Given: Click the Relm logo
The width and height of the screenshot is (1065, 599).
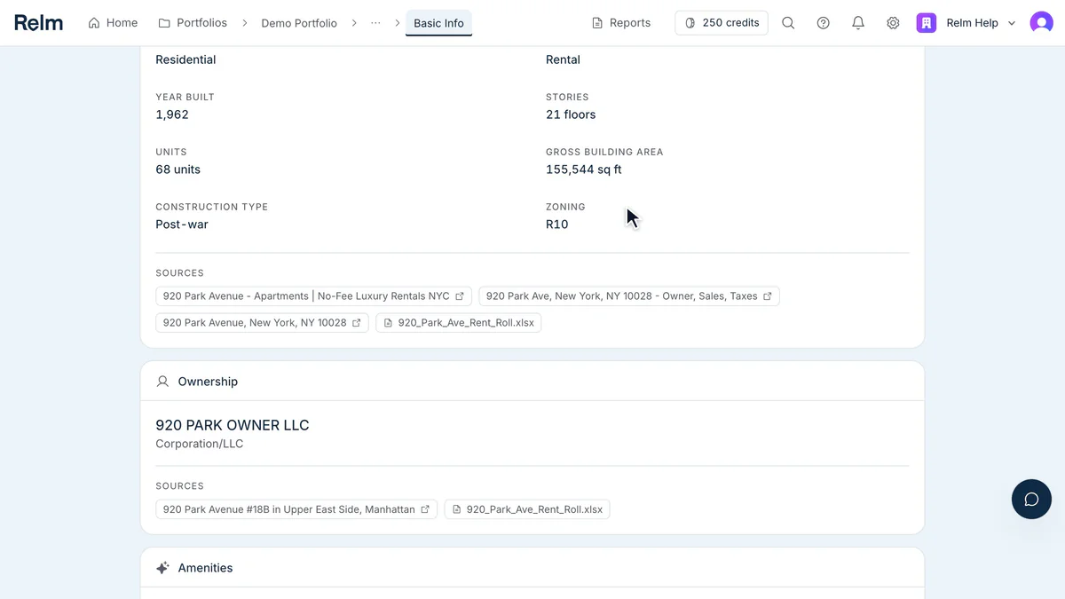Looking at the screenshot, I should (x=38, y=23).
